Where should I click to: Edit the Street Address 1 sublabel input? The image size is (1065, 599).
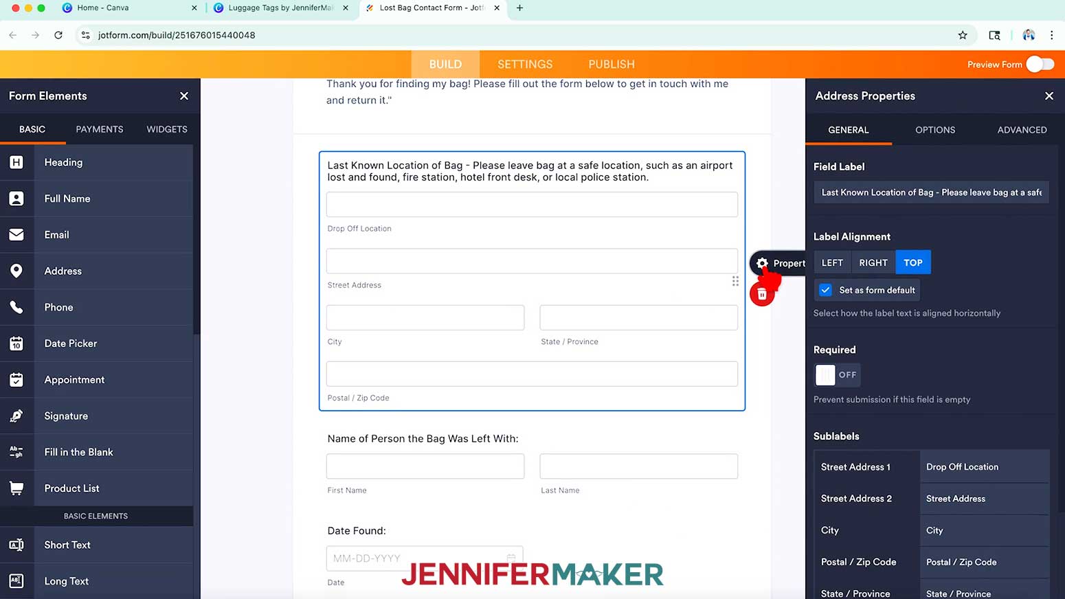(x=984, y=467)
